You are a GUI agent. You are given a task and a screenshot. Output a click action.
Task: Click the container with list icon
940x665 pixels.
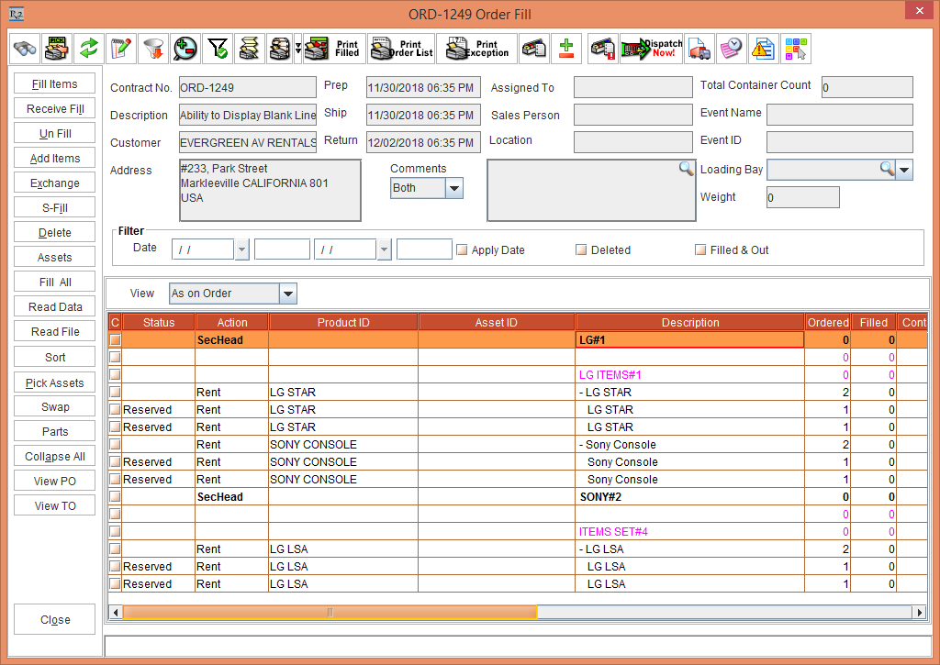[x=534, y=49]
